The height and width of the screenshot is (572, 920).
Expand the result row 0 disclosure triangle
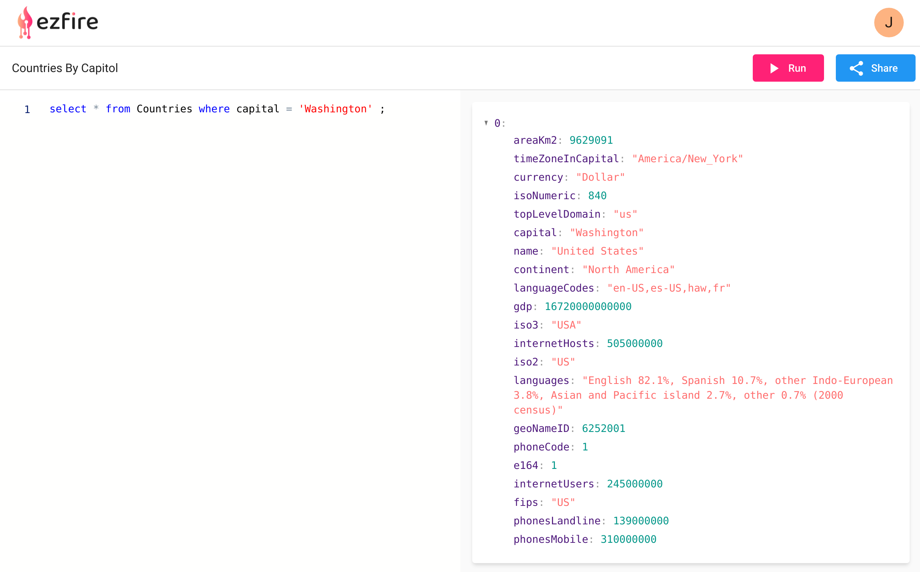486,122
